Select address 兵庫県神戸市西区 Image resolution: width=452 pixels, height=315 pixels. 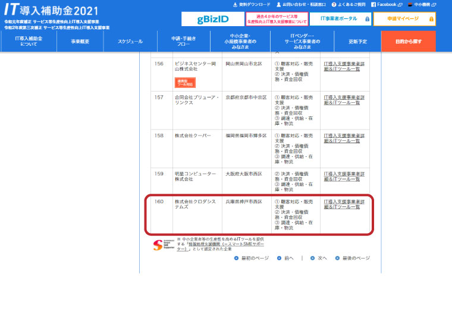pos(244,201)
